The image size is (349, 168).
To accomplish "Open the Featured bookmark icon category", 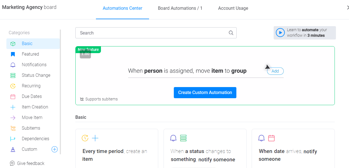I will [13, 54].
